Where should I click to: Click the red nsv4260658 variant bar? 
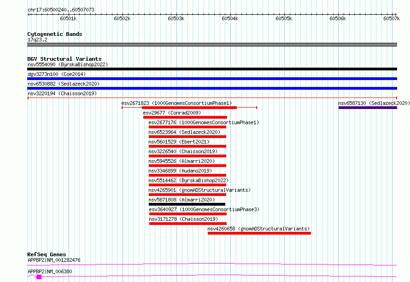pos(259,233)
